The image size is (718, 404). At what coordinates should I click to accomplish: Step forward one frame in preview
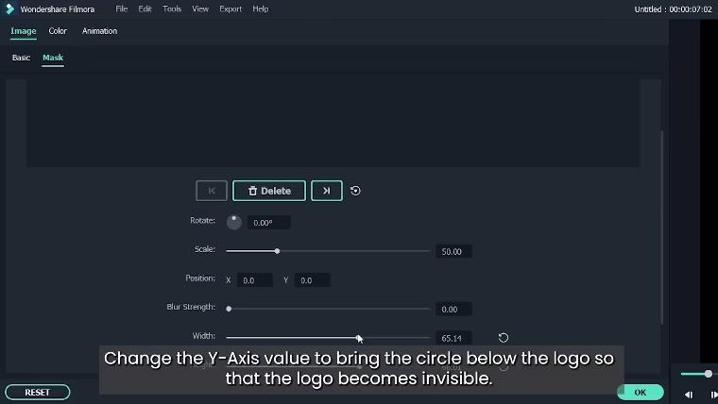click(713, 395)
